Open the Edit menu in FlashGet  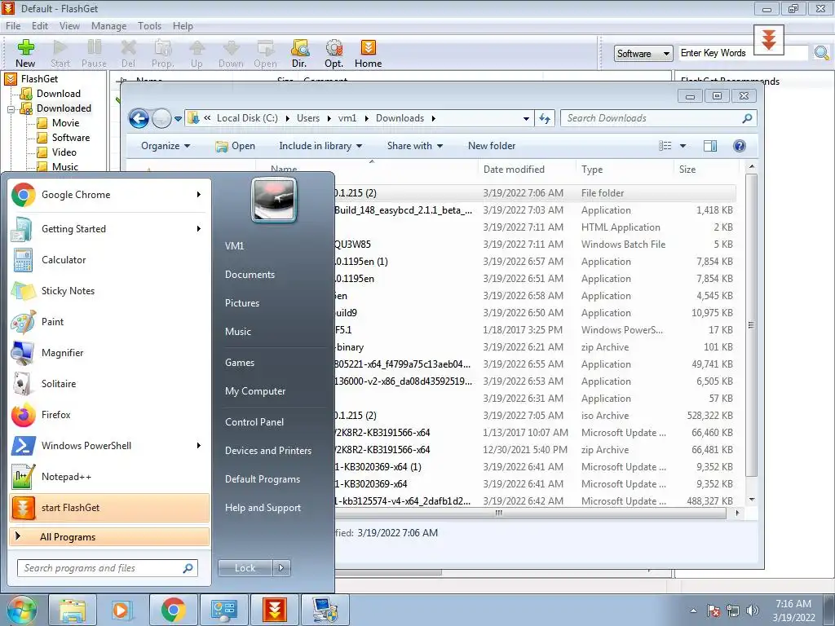pos(40,25)
